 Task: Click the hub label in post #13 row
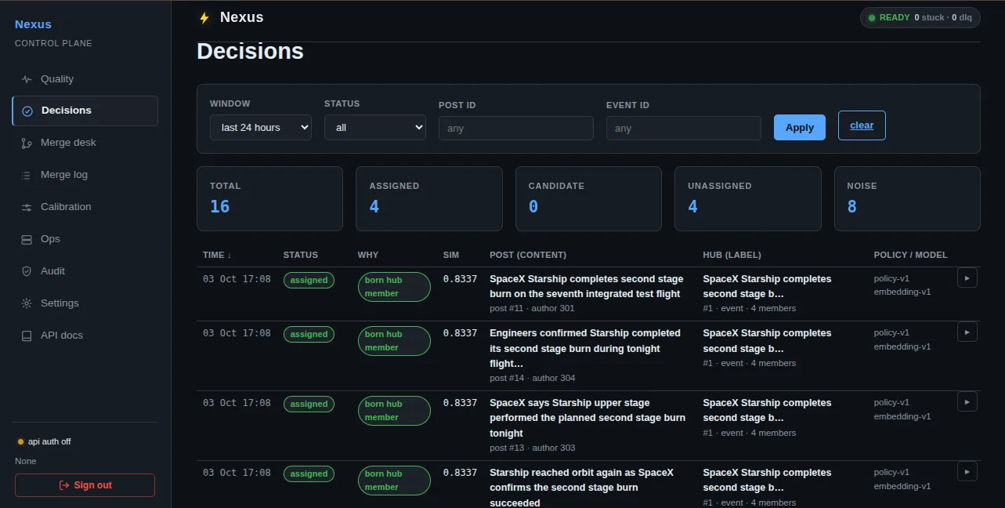pos(767,410)
